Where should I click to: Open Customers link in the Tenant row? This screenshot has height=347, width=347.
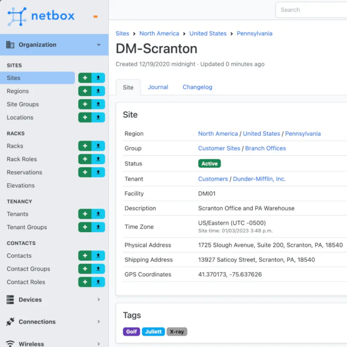213,179
